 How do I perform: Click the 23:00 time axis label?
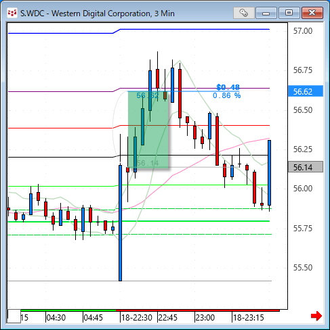click(205, 318)
